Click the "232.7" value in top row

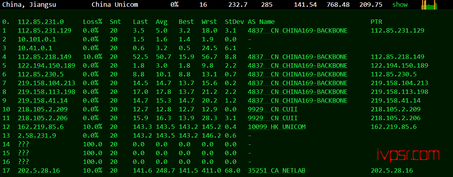click(238, 5)
